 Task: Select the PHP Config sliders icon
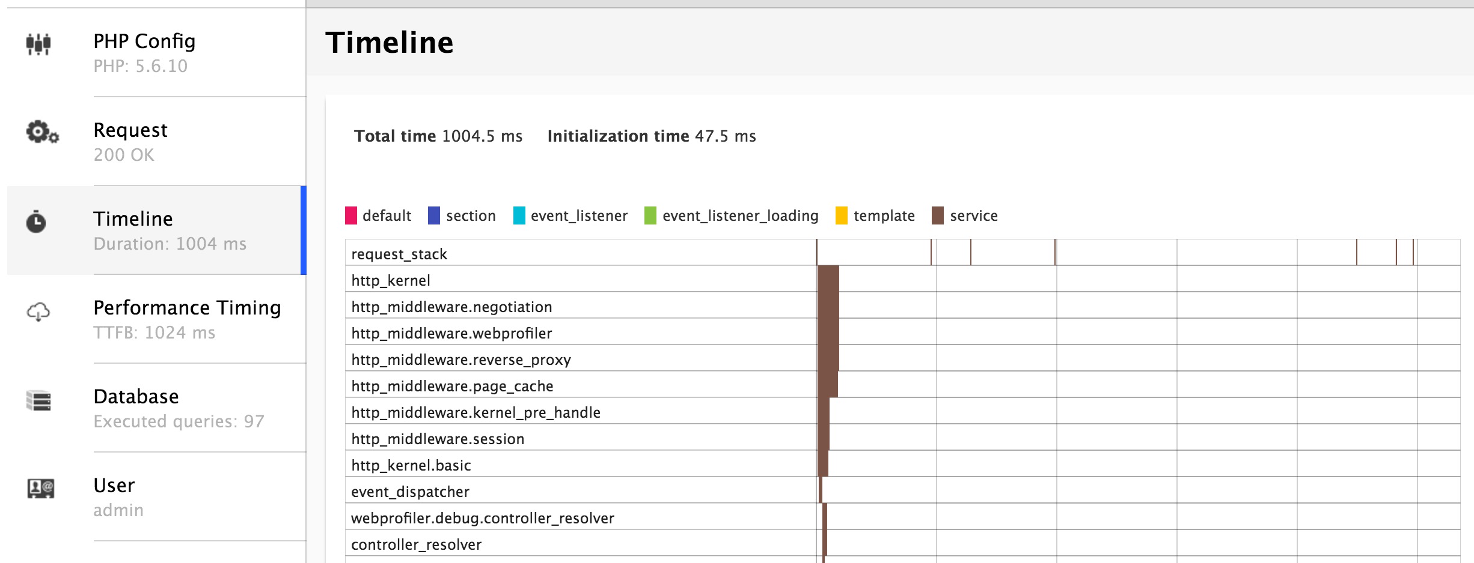point(40,44)
